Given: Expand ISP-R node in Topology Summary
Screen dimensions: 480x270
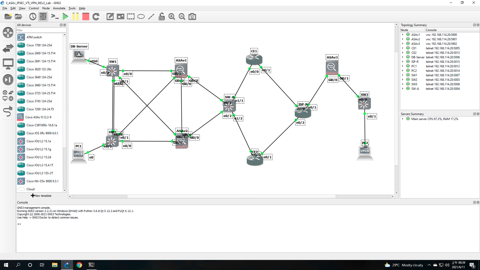Looking at the screenshot, I should coord(403,62).
